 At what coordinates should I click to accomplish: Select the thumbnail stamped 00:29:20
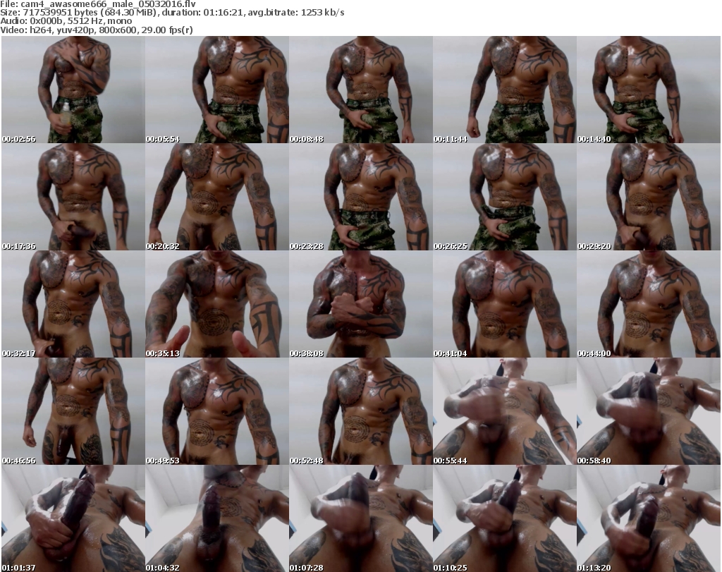[x=649, y=197]
